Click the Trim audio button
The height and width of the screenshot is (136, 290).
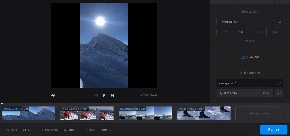(x=245, y=93)
